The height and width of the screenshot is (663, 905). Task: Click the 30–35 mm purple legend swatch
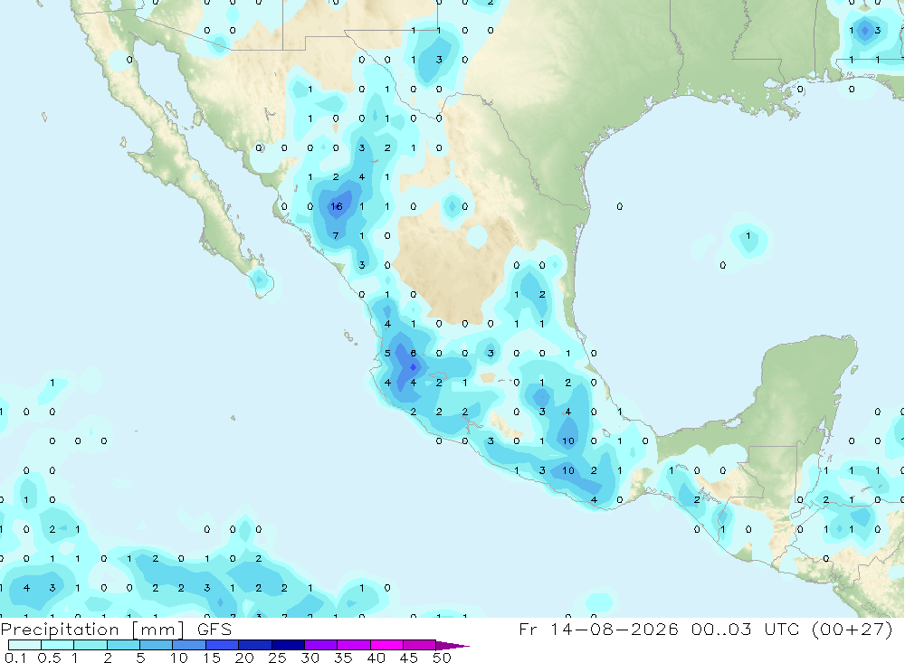[320, 645]
